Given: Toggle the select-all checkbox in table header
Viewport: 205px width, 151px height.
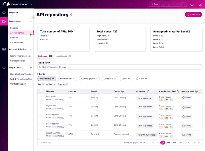Looking at the screenshot, I should [41, 91].
